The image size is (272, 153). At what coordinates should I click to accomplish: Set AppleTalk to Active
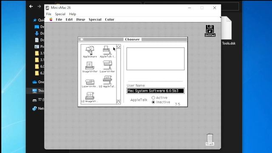159,98
